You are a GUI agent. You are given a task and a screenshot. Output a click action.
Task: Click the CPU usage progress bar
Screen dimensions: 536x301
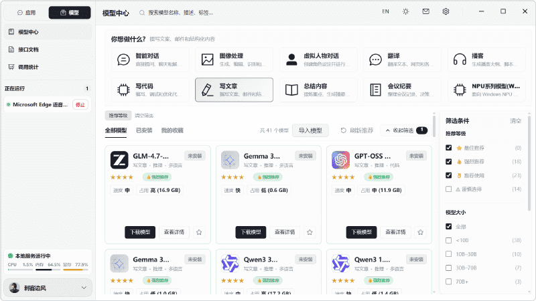tap(20, 270)
